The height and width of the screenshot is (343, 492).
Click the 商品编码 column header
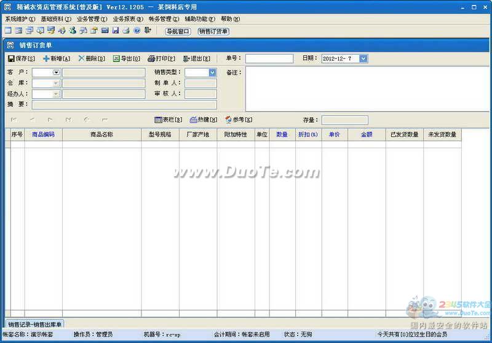[43, 134]
